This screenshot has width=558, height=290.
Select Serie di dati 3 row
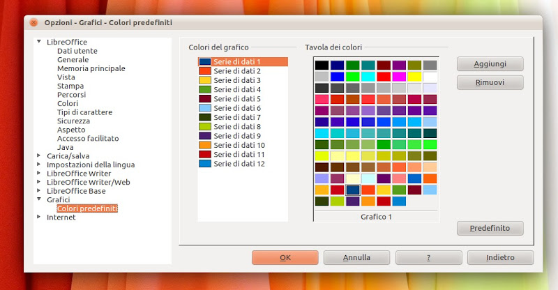[x=243, y=80]
